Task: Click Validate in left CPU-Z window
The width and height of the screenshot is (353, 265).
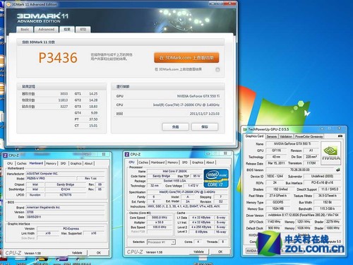Action: point(77,252)
